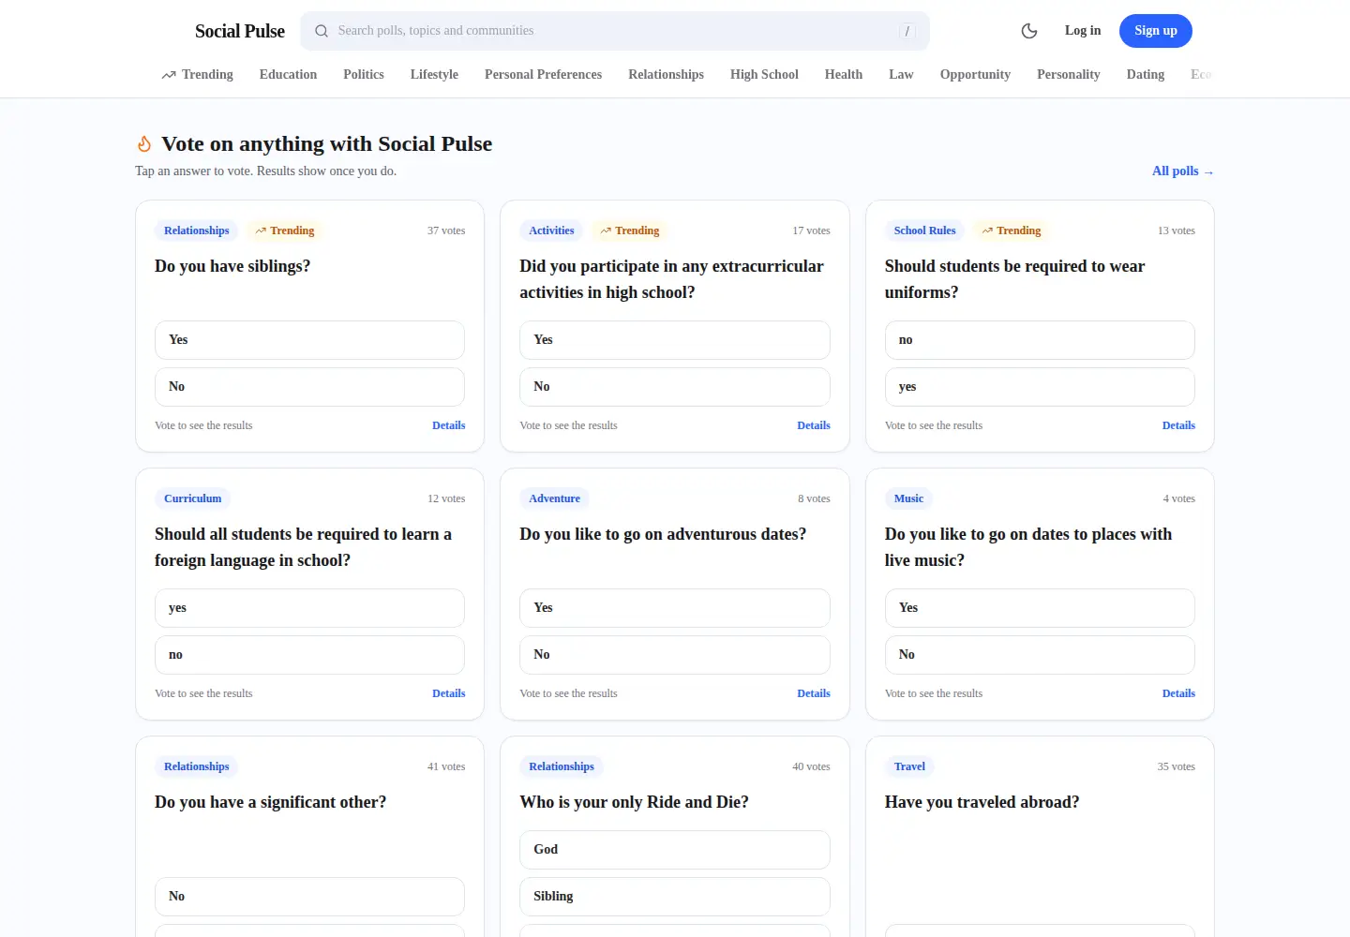The image size is (1350, 937).
Task: Vote no on the uniforms poll
Action: pos(1040,340)
